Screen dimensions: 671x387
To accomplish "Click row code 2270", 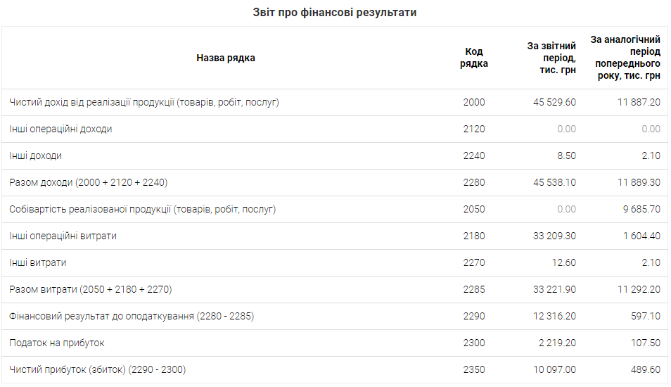I will (474, 262).
